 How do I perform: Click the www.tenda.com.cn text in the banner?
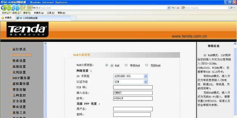189,36
